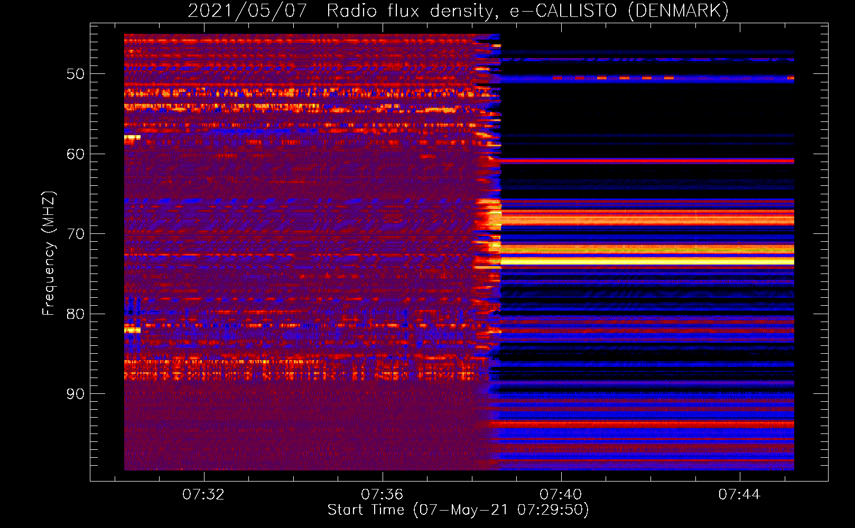Click the 07:40 time tick label
Image resolution: width=855 pixels, height=528 pixels.
point(561,494)
